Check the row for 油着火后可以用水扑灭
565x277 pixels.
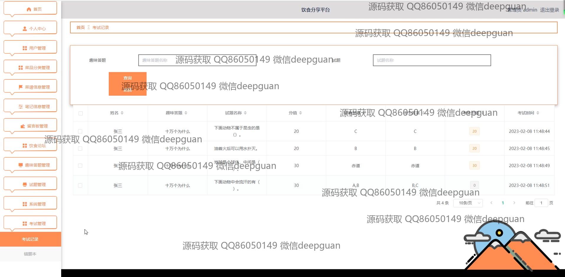coord(80,149)
